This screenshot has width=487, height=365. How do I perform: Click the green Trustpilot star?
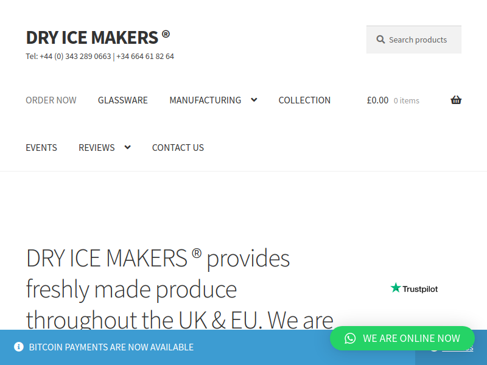(x=396, y=288)
